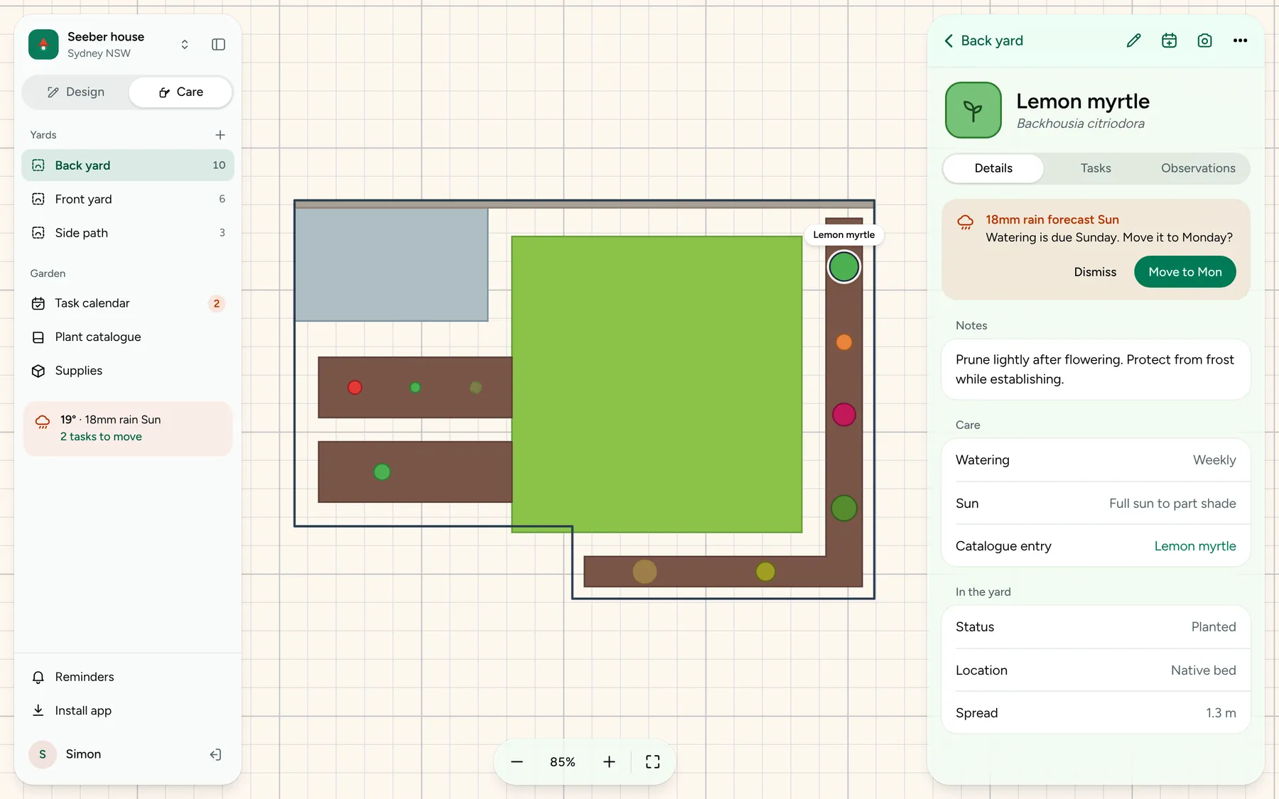Click the 85% zoom level value

tap(562, 762)
